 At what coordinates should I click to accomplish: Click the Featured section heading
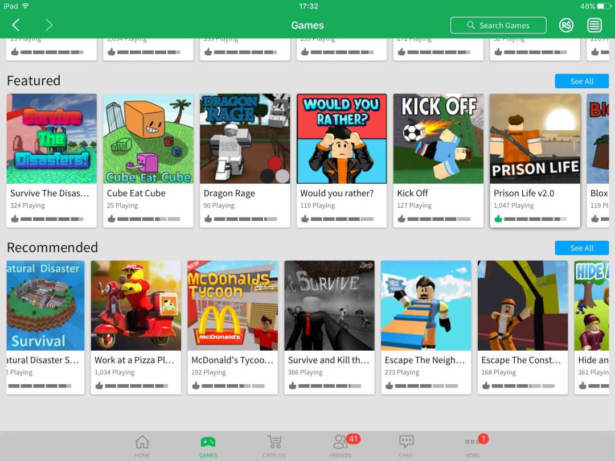pyautogui.click(x=34, y=81)
